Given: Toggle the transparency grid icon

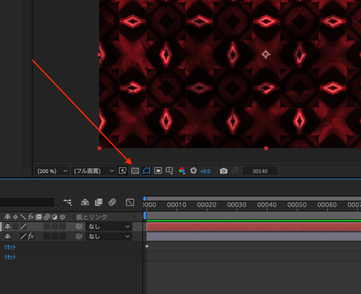Looking at the screenshot, I should click(135, 171).
